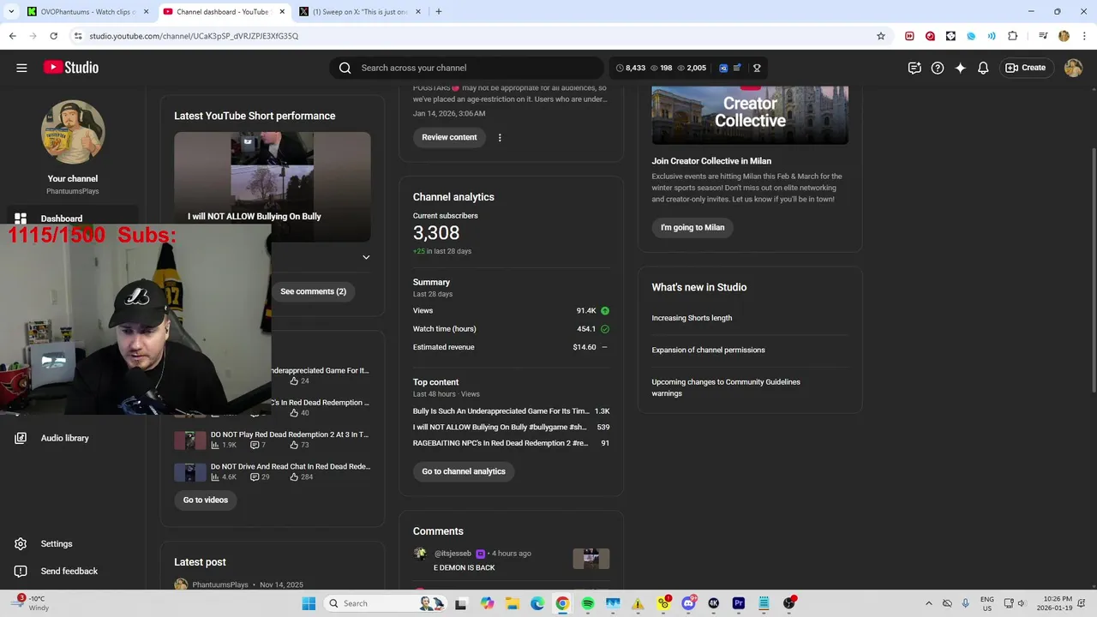Open the browser Extensions puzzle icon

click(1012, 36)
